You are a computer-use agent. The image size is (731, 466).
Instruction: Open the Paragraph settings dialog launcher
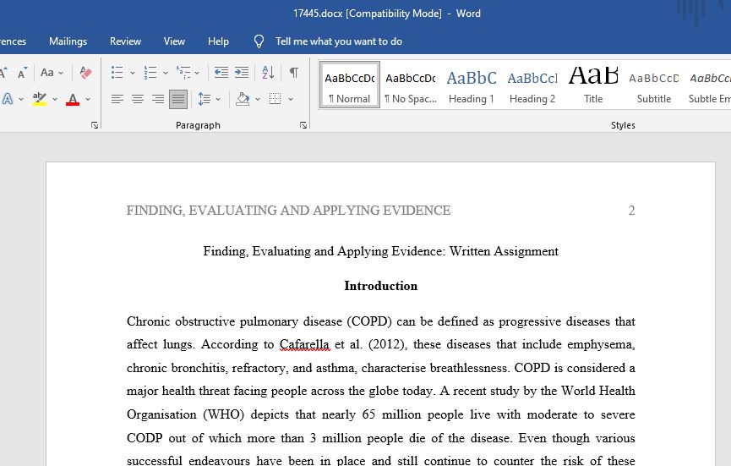pos(303,125)
